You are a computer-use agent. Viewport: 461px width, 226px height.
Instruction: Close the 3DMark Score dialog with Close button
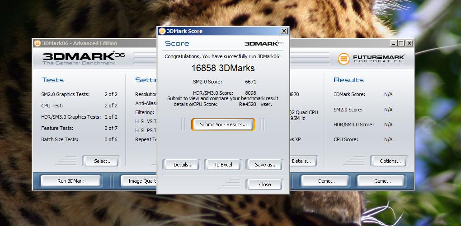[x=265, y=184]
